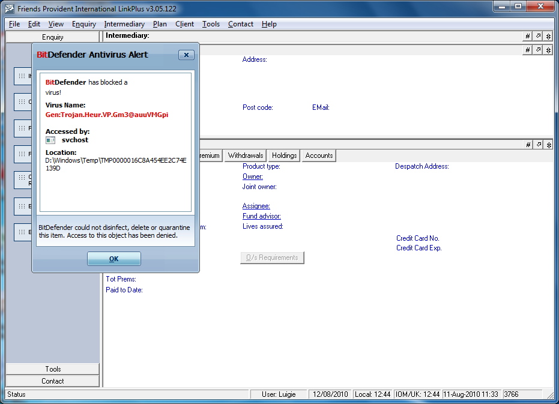Image resolution: width=559 pixels, height=404 pixels.
Task: Click the Status label in status bar
Action: tap(16, 394)
